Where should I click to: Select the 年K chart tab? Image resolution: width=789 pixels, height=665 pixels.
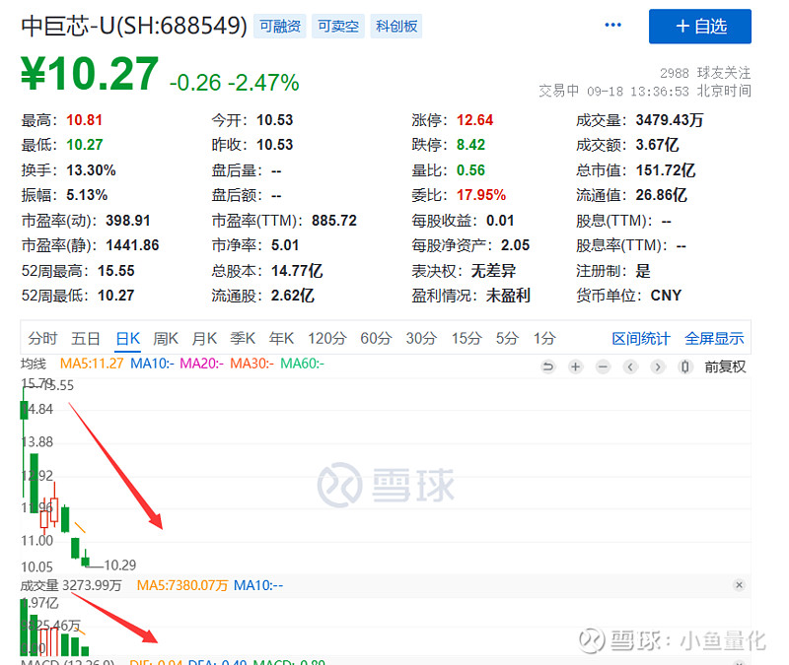coord(281,338)
